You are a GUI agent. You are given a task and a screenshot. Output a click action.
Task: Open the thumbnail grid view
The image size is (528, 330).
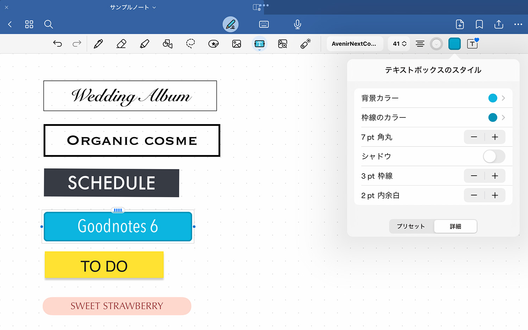click(29, 24)
